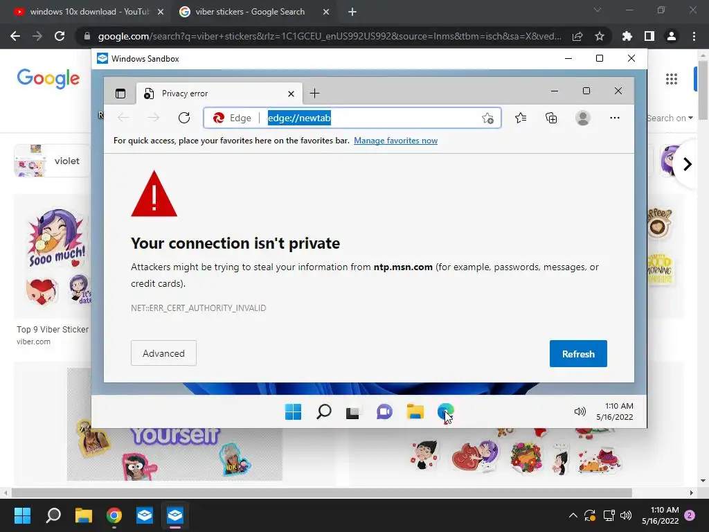
Task: Open Manage favorites now link
Action: pos(395,141)
